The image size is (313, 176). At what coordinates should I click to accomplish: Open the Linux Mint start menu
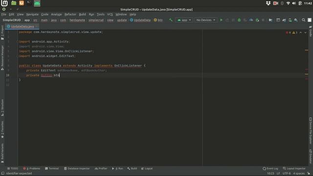coord(4,3)
